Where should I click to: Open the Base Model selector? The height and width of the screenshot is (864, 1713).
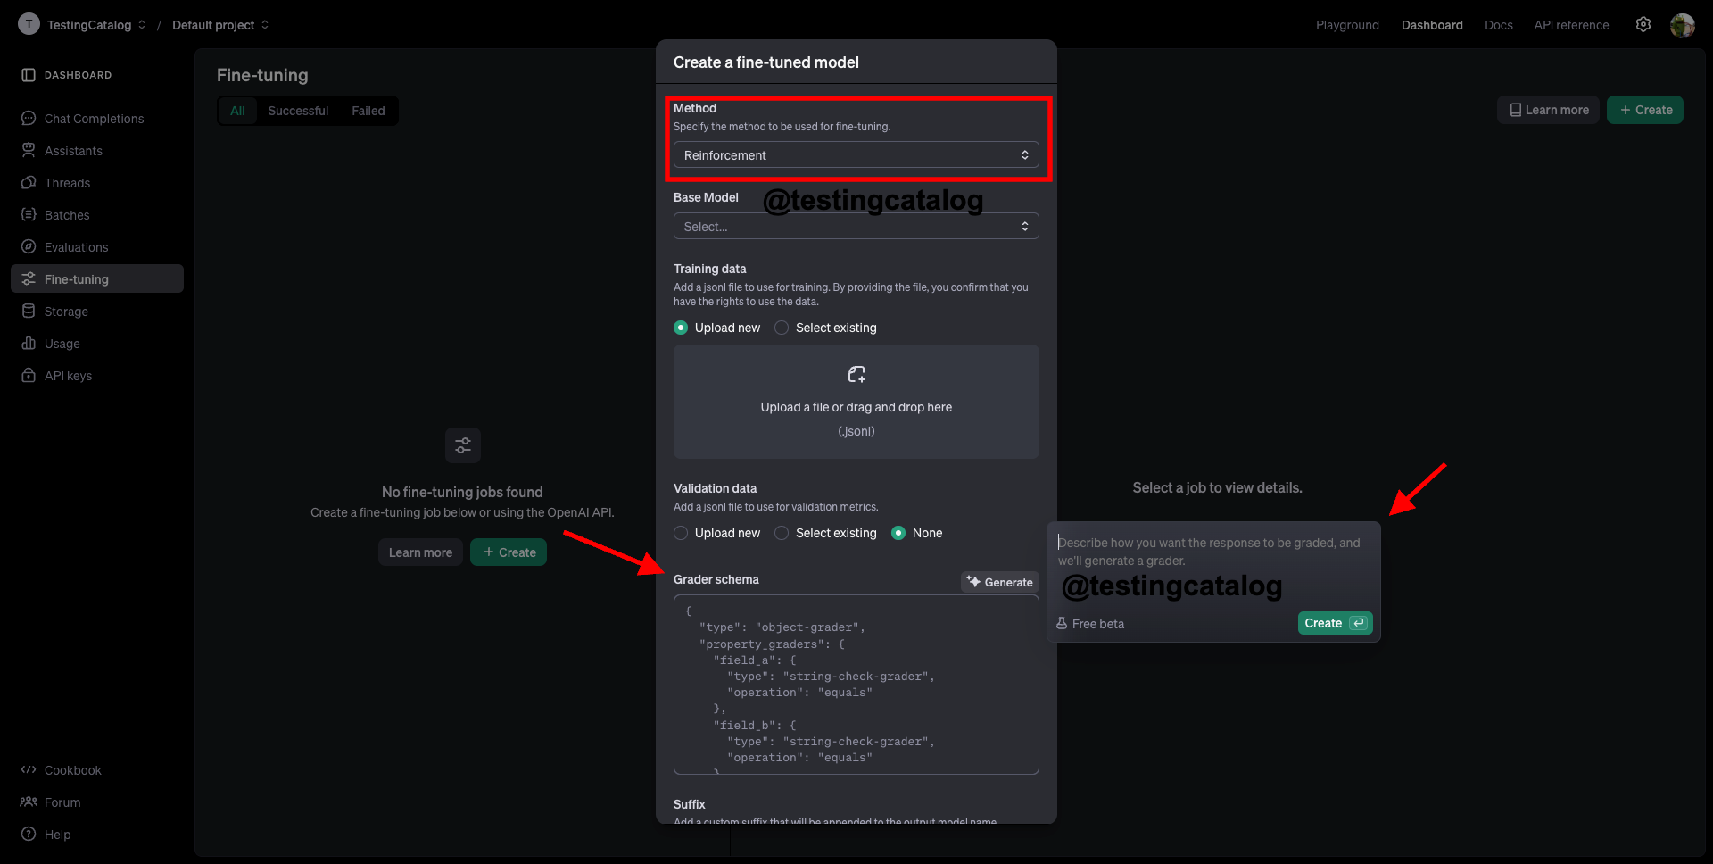[x=856, y=226]
